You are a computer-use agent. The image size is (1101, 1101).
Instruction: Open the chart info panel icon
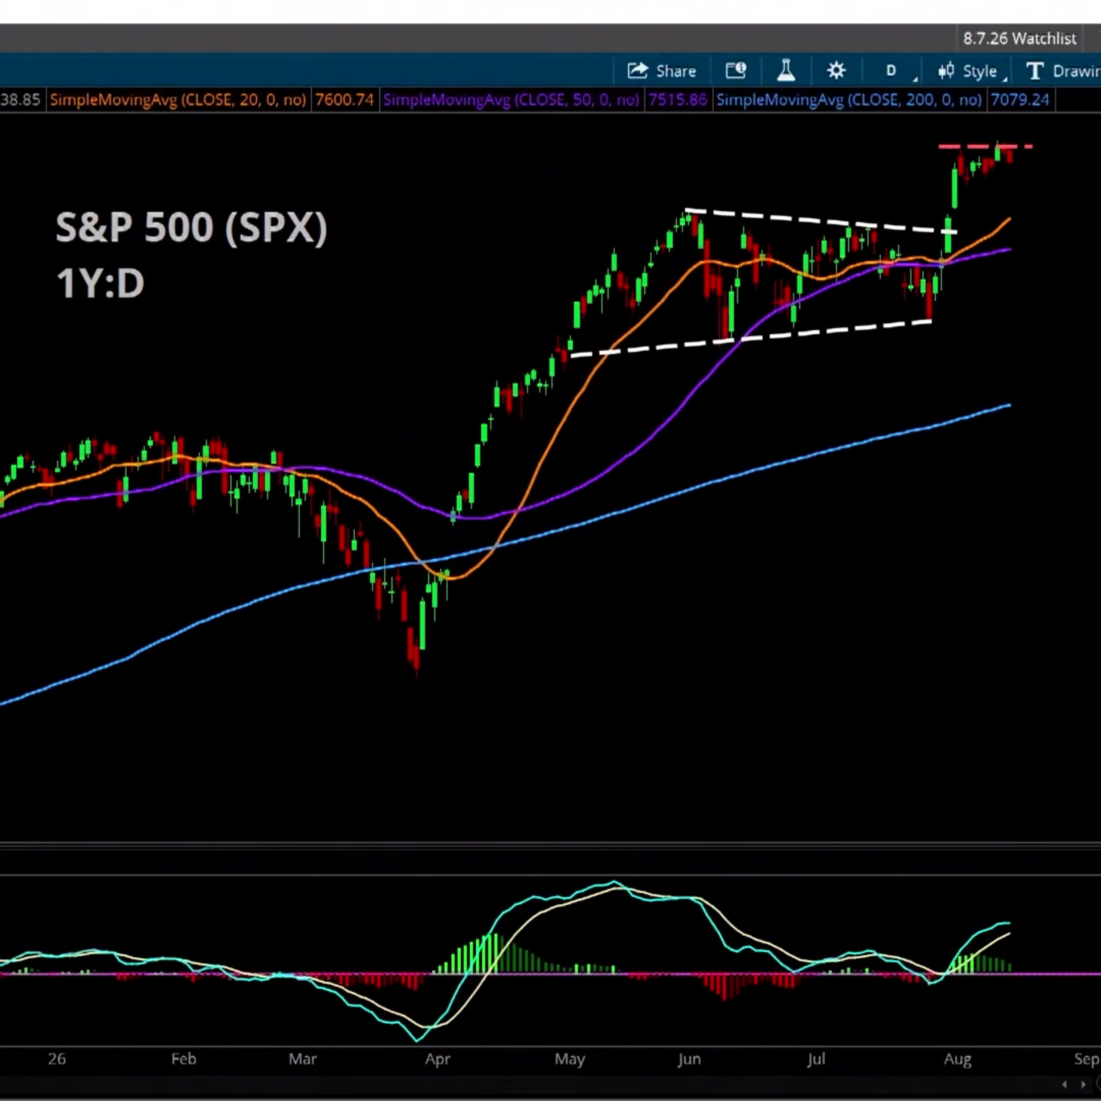[x=736, y=71]
